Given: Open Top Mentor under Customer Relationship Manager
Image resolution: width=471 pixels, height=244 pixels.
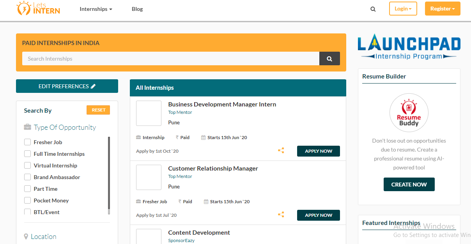Looking at the screenshot, I should [x=180, y=176].
